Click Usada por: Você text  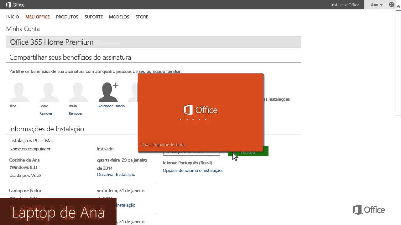click(25, 175)
